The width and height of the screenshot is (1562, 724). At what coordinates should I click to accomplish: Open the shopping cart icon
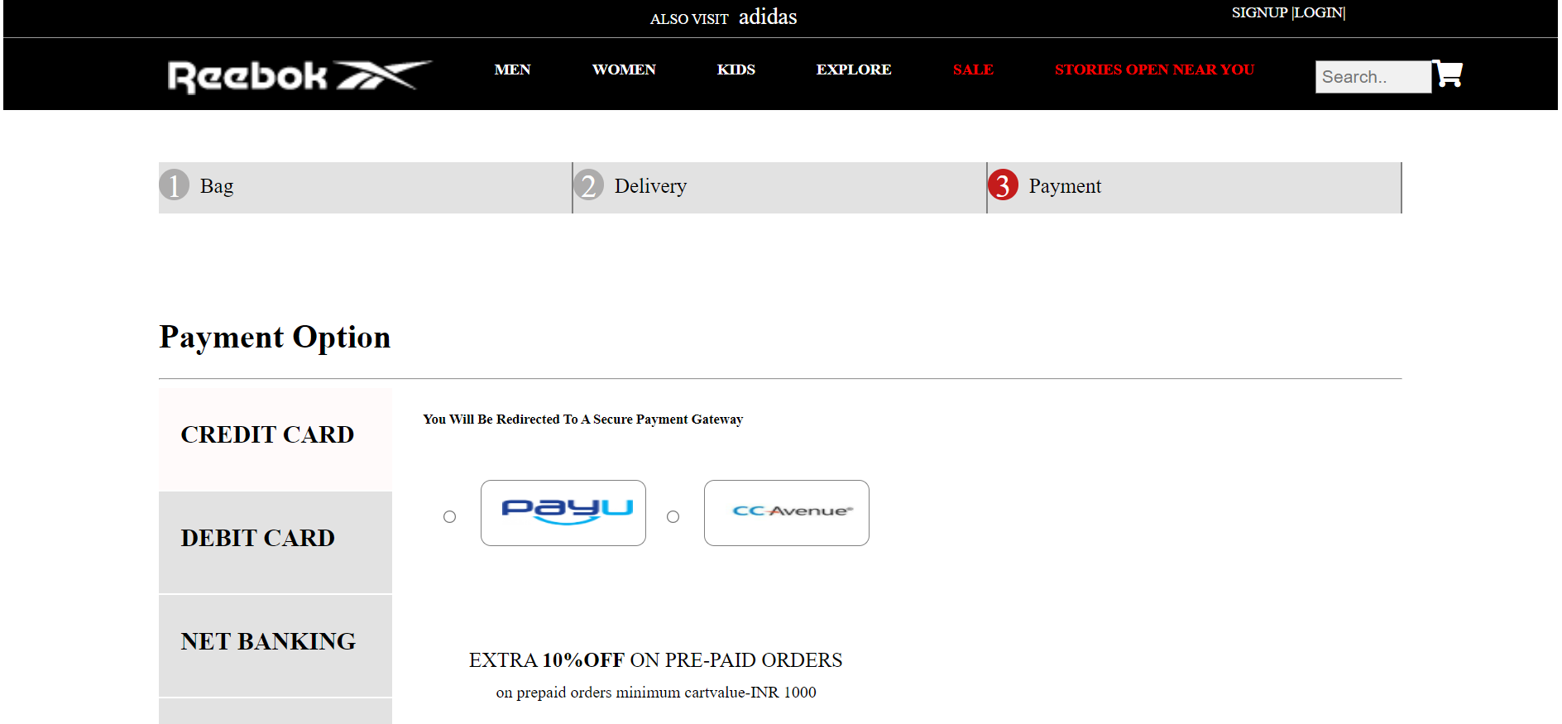(1448, 74)
